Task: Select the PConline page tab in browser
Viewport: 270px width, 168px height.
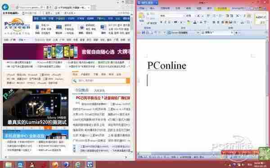Action: (x=72, y=8)
